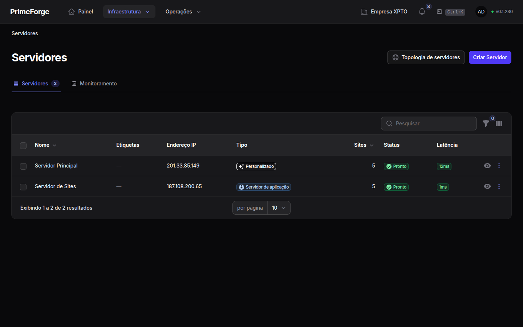Open the column visibility icon
This screenshot has width=523, height=327.
tap(499, 124)
